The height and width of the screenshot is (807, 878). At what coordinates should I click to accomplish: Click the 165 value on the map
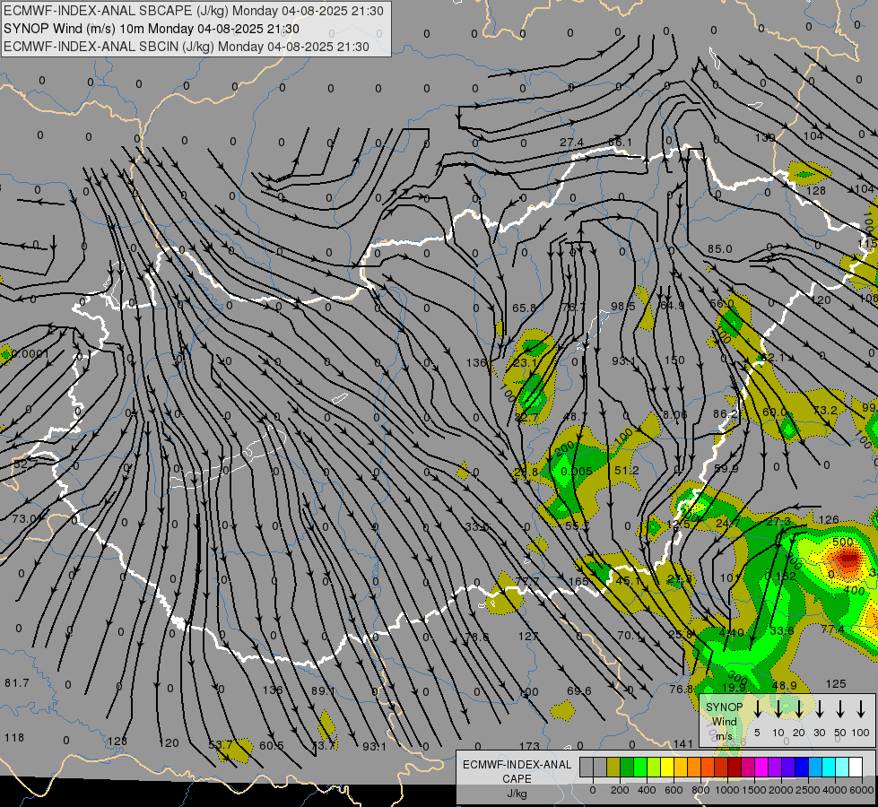[578, 581]
